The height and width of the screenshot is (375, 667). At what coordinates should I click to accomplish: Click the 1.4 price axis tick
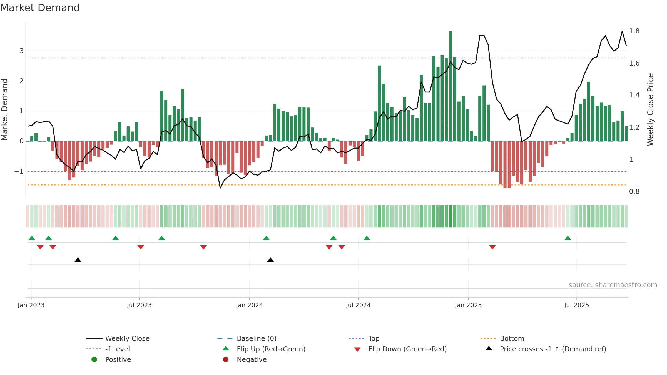(x=634, y=95)
